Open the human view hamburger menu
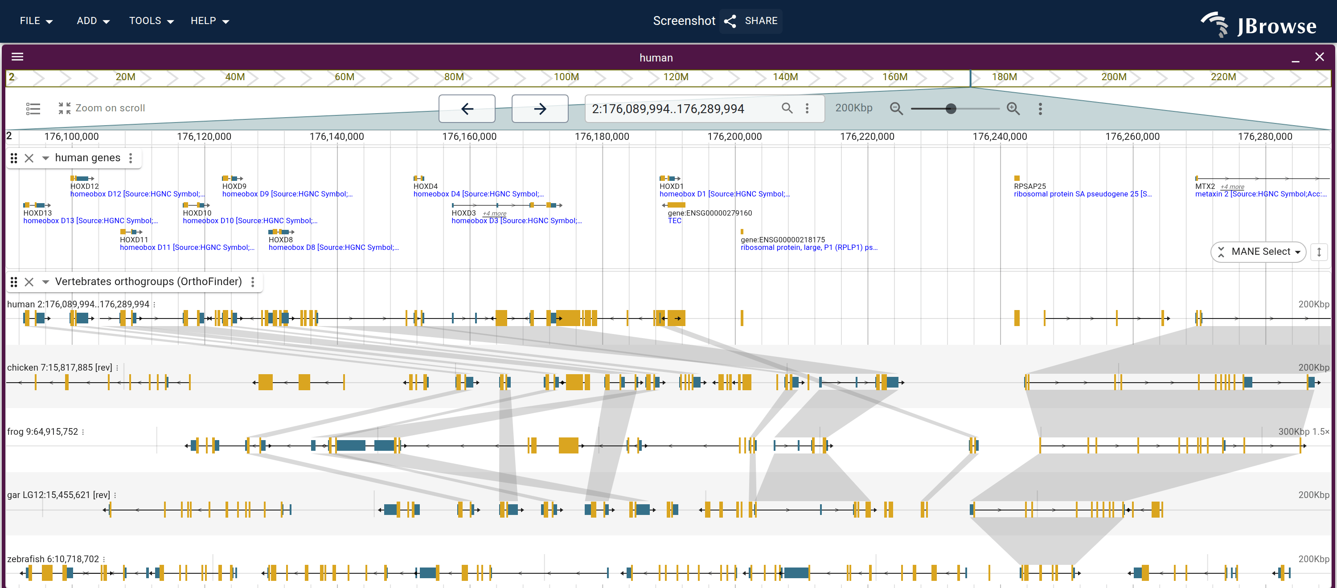This screenshot has width=1337, height=588. tap(17, 57)
